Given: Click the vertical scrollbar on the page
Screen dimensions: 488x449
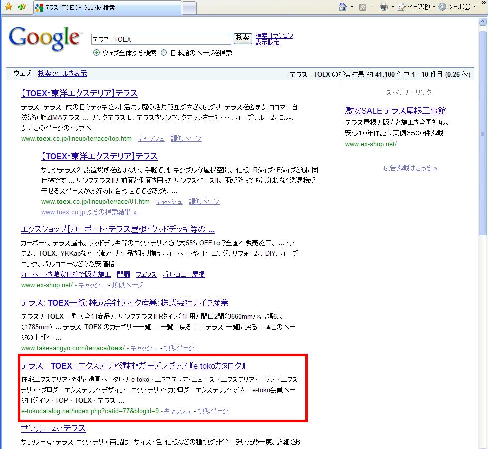Looking at the screenshot, I should click(483, 249).
